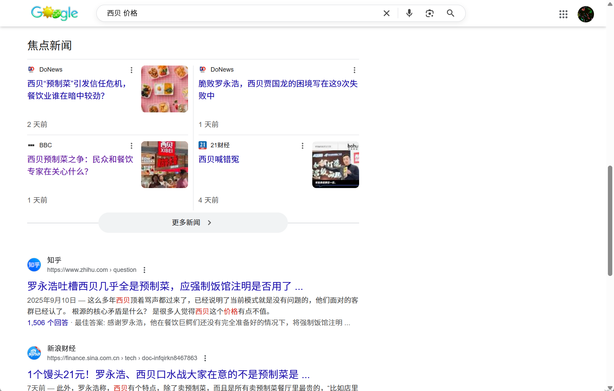Click the Zhihu site favicon
This screenshot has width=614, height=391.
[34, 265]
